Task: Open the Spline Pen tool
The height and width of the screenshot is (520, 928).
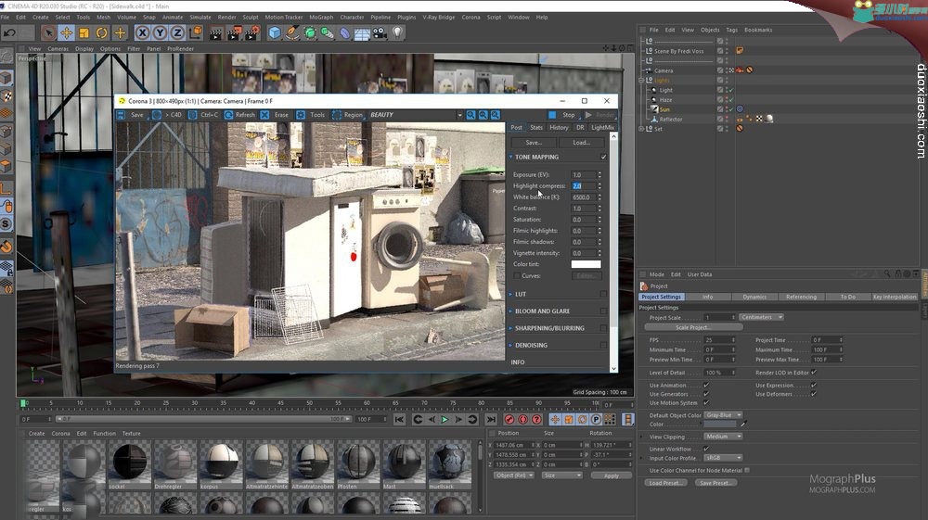Action: click(292, 33)
